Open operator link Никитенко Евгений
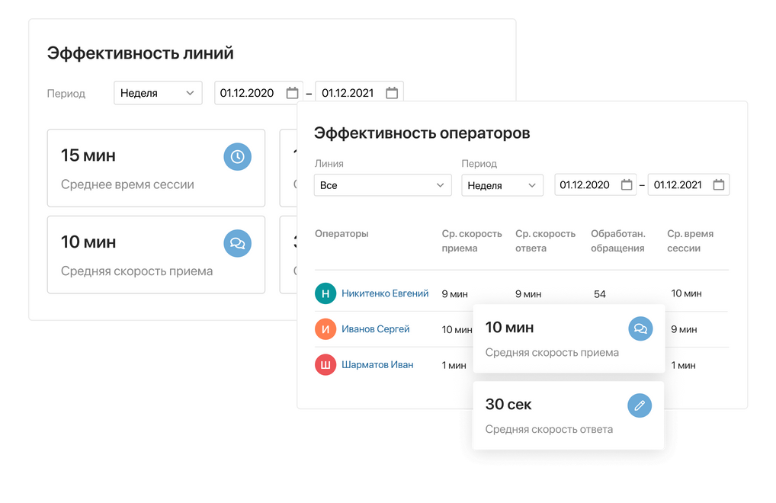 [385, 293]
